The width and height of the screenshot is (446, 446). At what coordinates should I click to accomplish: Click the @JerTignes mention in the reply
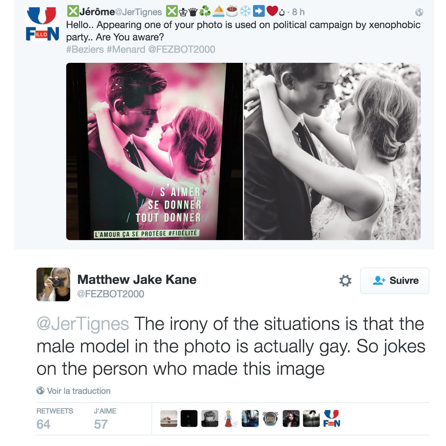83,324
